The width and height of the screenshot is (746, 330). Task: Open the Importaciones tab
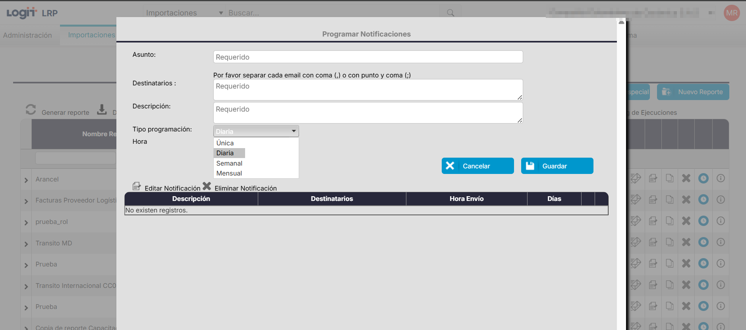click(x=91, y=35)
